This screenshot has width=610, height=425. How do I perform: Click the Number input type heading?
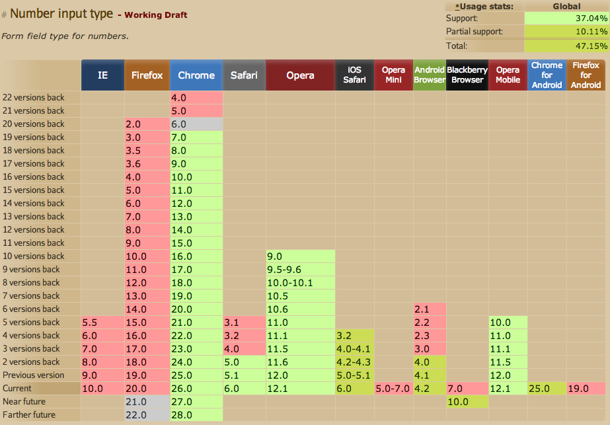(x=61, y=14)
